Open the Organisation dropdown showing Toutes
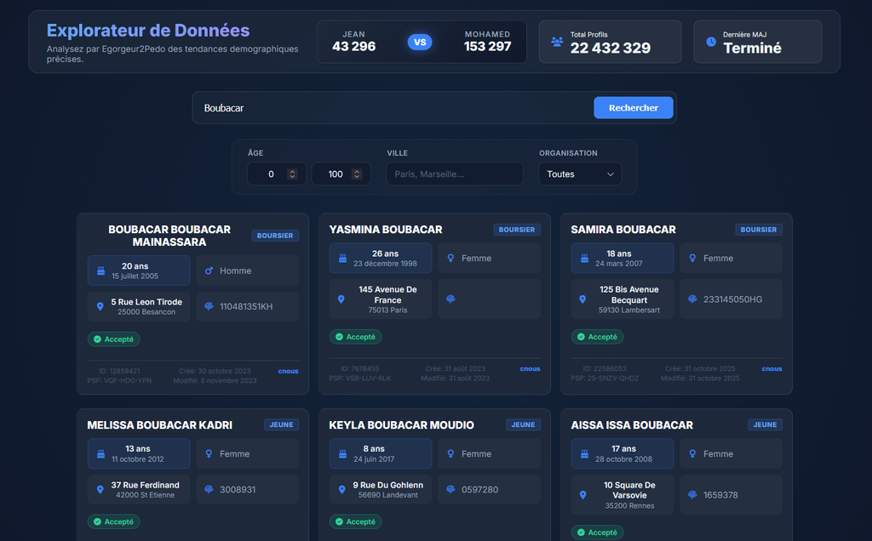This screenshot has width=872, height=541. [x=580, y=174]
